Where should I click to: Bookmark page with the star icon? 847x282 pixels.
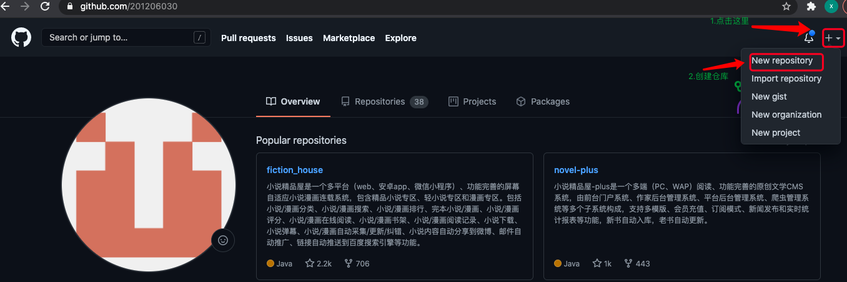786,6
